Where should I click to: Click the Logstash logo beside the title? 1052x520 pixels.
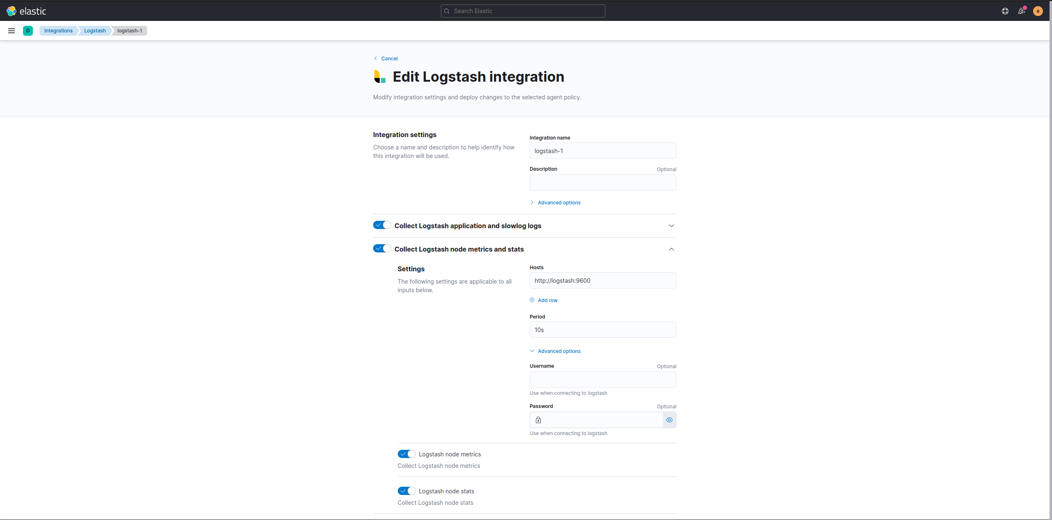pyautogui.click(x=380, y=77)
